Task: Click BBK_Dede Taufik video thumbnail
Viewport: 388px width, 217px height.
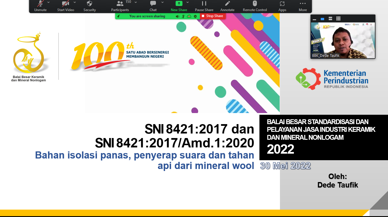Action: [343, 40]
